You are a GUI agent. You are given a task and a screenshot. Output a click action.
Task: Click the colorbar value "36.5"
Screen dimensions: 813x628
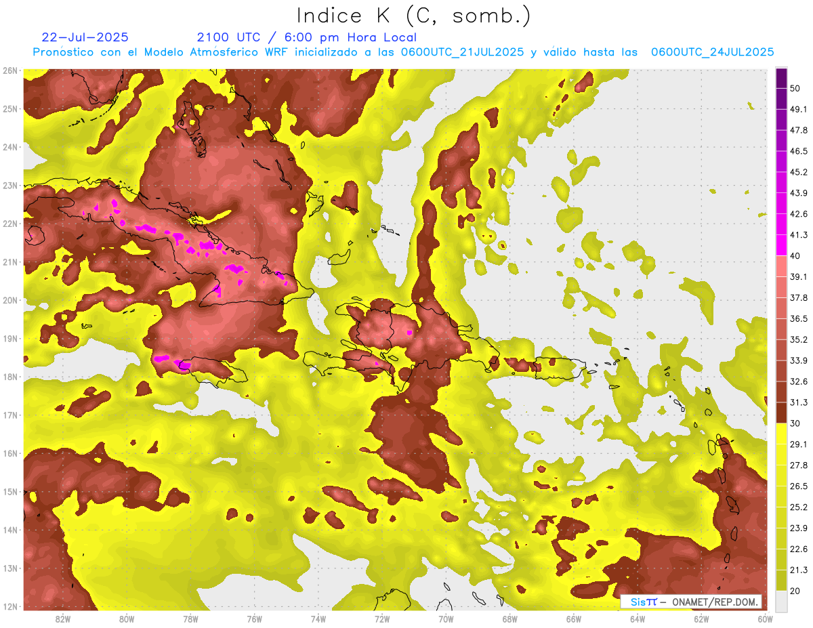(x=798, y=318)
